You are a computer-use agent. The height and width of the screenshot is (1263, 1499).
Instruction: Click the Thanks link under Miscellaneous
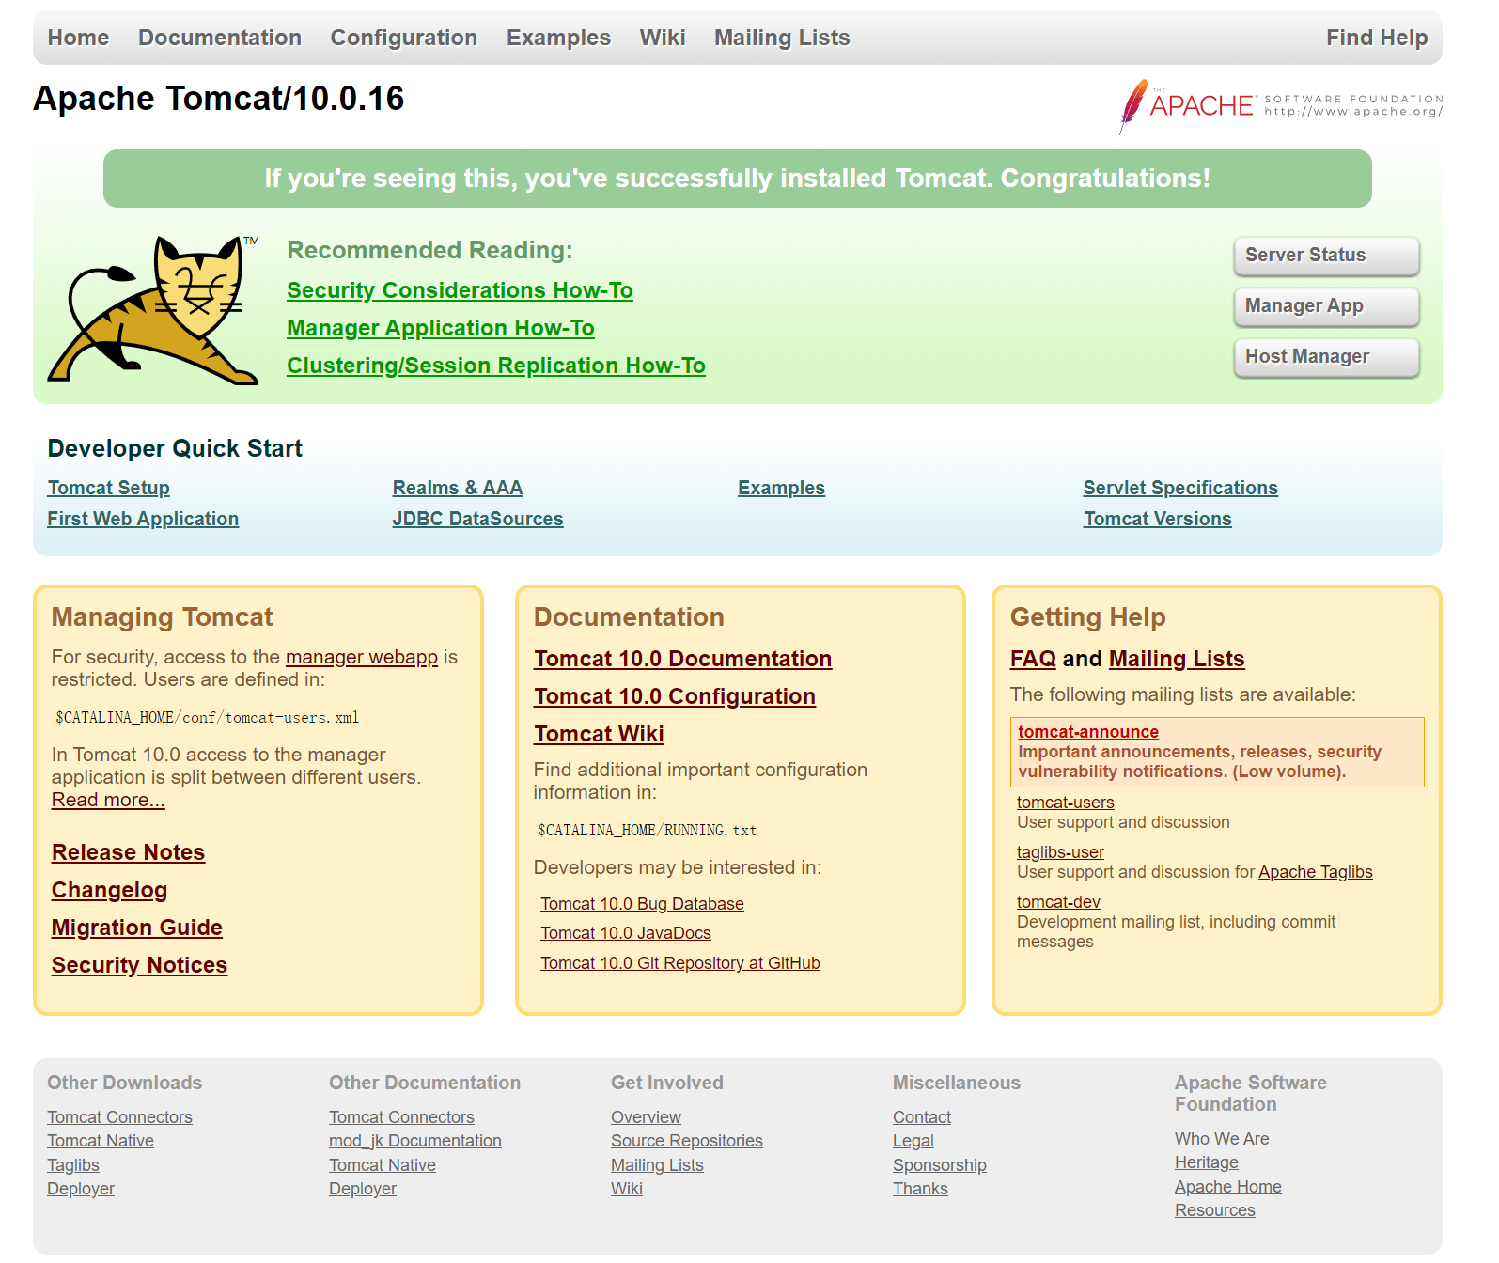click(x=920, y=1189)
